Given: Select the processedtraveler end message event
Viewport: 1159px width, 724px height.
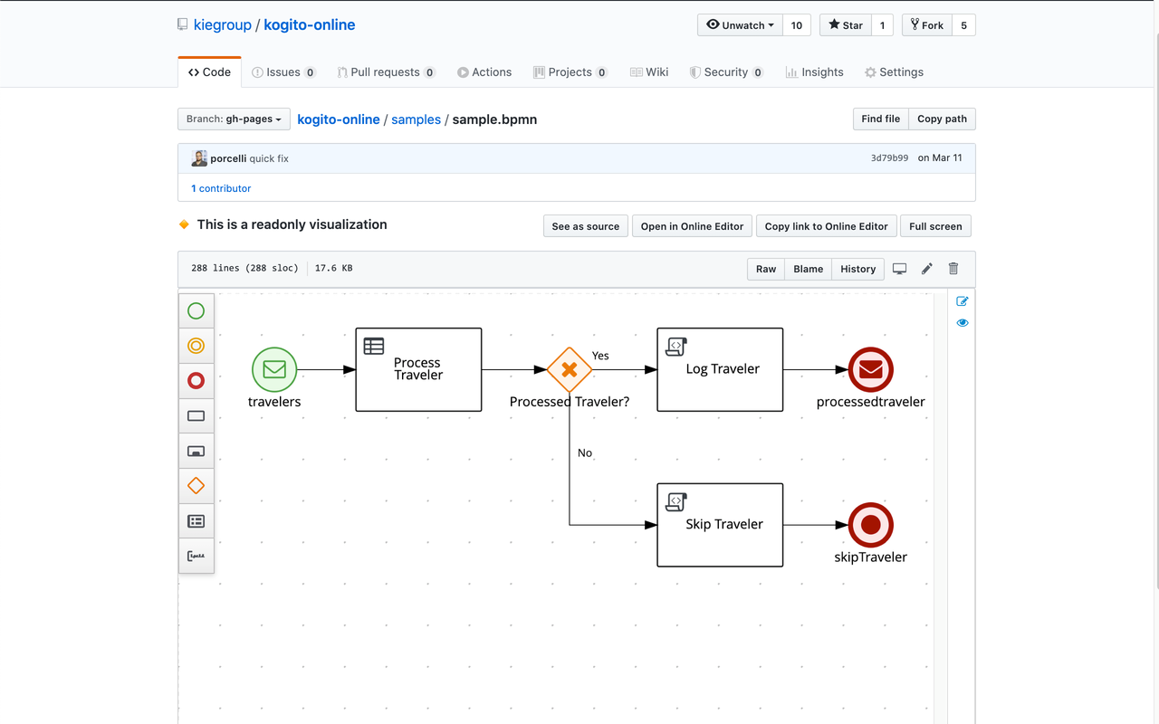Looking at the screenshot, I should (871, 369).
